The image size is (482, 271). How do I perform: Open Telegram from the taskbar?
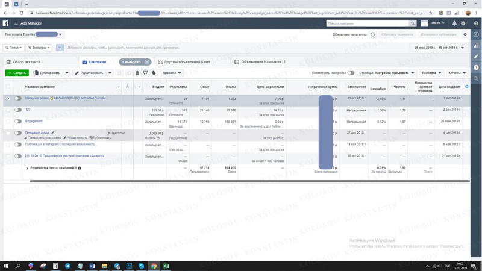click(67, 266)
